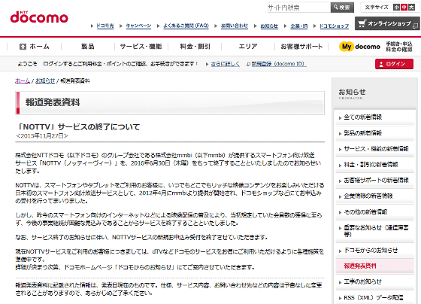The image size is (421, 304).
Task: Open the お問い合わせ link
Action: coord(235,26)
